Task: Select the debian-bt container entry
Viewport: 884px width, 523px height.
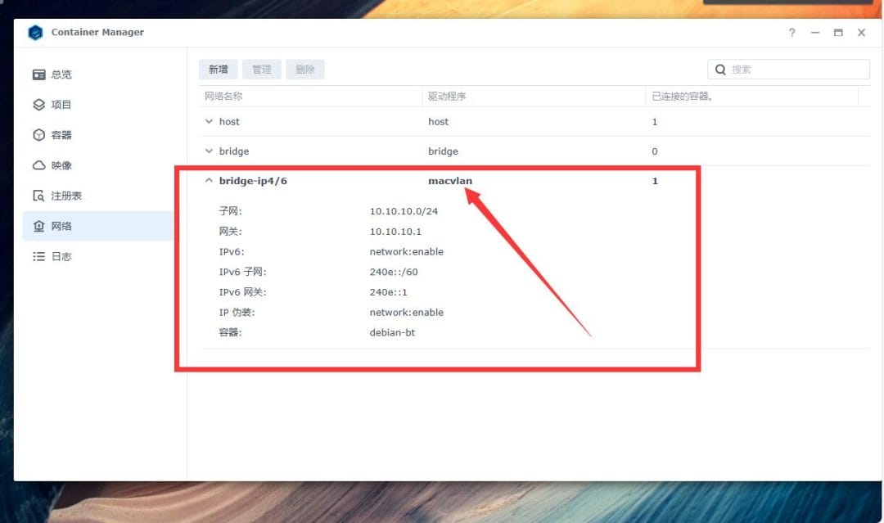Action: (x=393, y=332)
